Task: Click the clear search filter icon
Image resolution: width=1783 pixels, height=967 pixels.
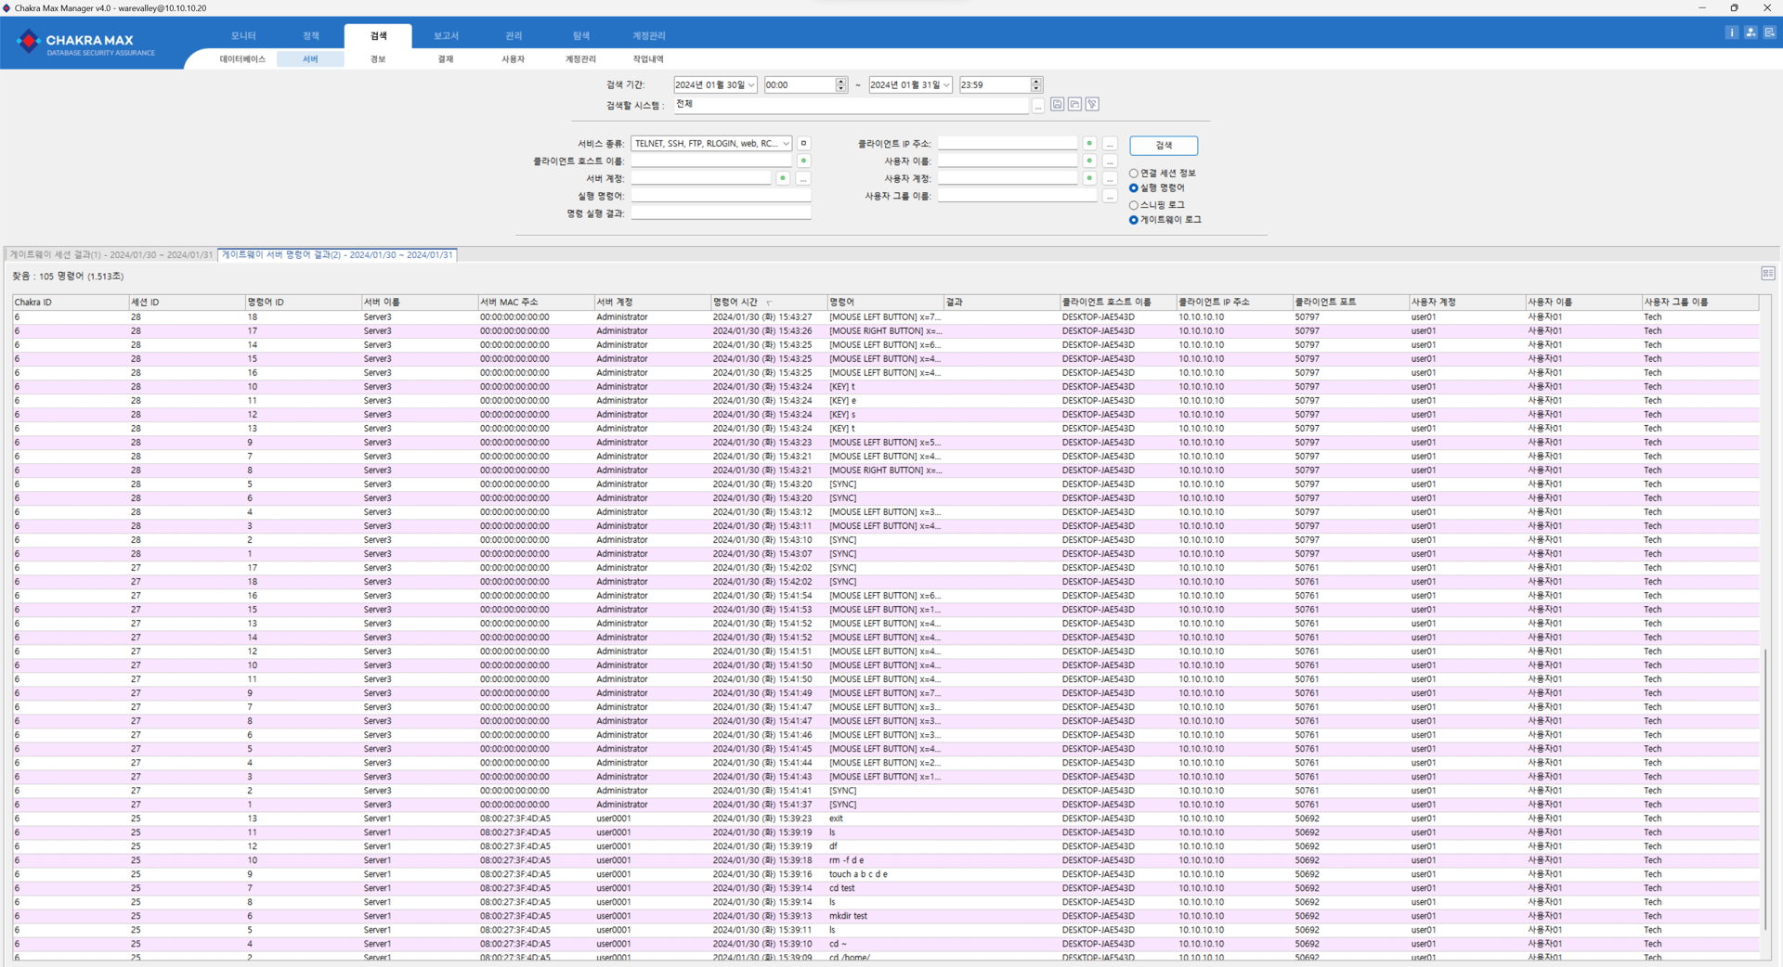Action: click(x=1092, y=104)
